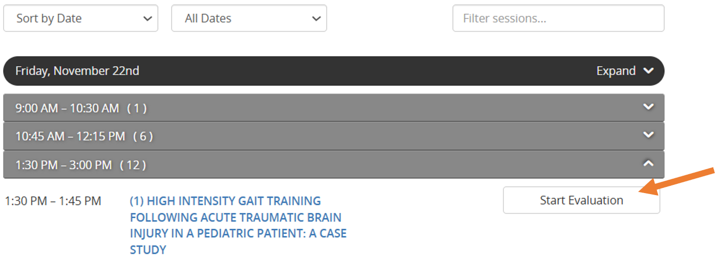
Task: Click the chevron arrow in Sort by Date
Action: [x=147, y=19]
